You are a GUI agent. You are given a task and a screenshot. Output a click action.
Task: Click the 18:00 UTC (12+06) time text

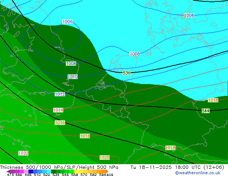pos(200,167)
